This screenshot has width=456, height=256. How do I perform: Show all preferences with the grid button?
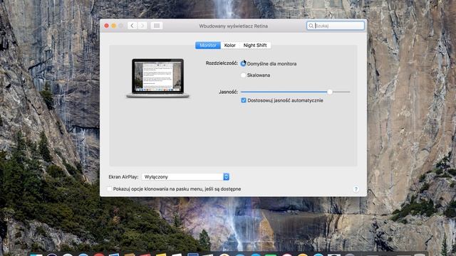click(157, 26)
